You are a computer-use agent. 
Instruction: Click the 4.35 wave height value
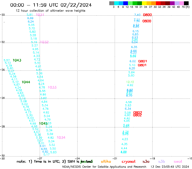(x=124, y=144)
